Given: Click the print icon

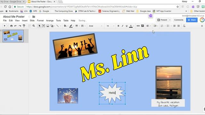Looking at the screenshot, I should (x=12, y=26).
